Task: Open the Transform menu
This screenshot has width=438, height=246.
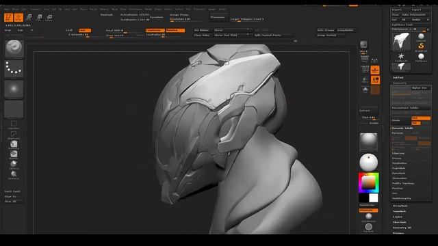Action: [x=199, y=9]
